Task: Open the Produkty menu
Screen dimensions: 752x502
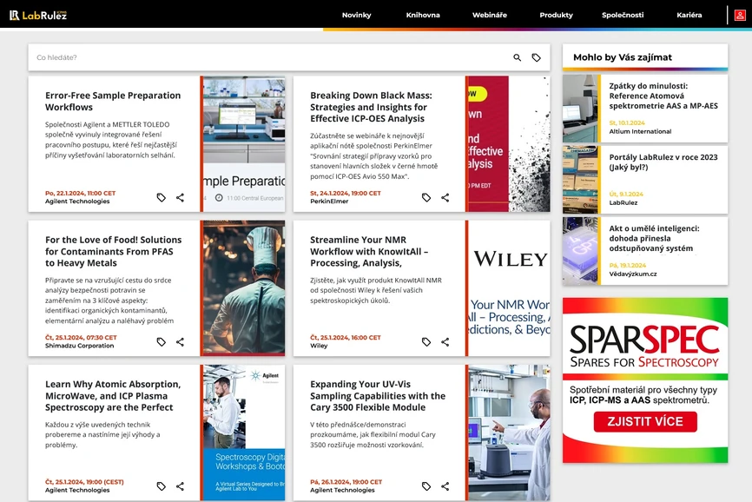Action: [557, 15]
